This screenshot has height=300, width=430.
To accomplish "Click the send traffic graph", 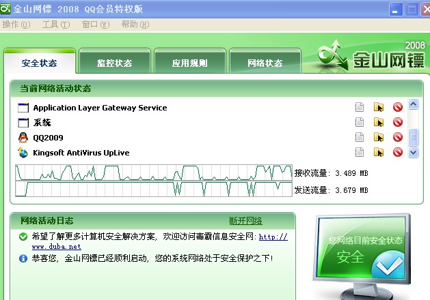I will [154, 189].
